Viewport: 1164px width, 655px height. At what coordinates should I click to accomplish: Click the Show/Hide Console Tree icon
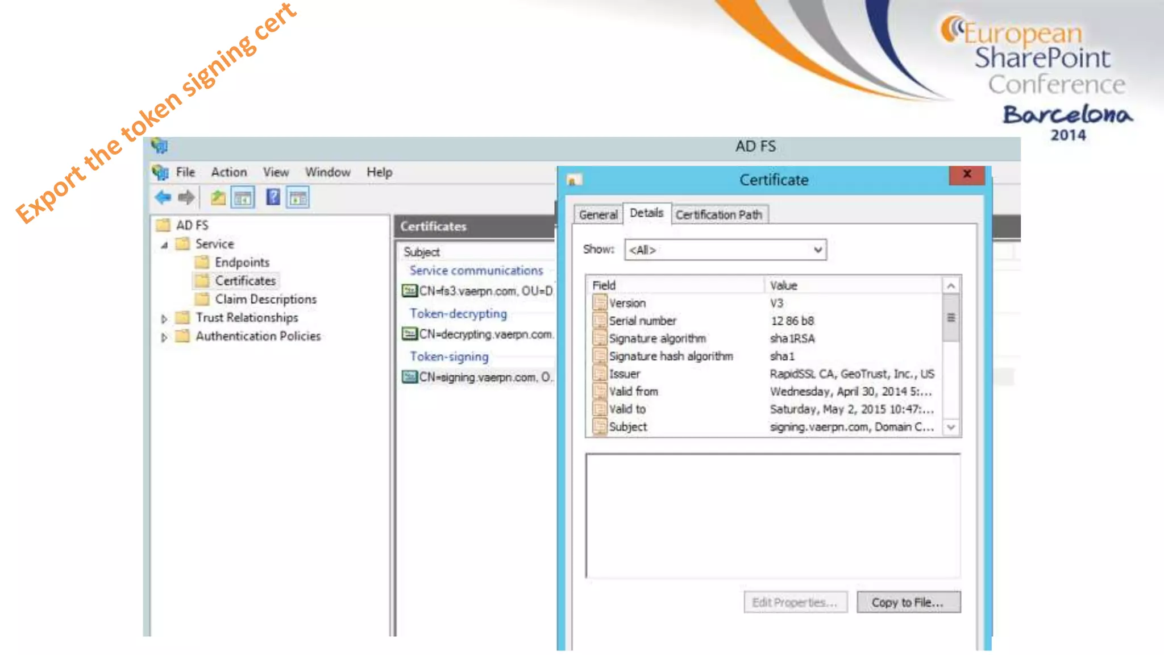pyautogui.click(x=243, y=198)
